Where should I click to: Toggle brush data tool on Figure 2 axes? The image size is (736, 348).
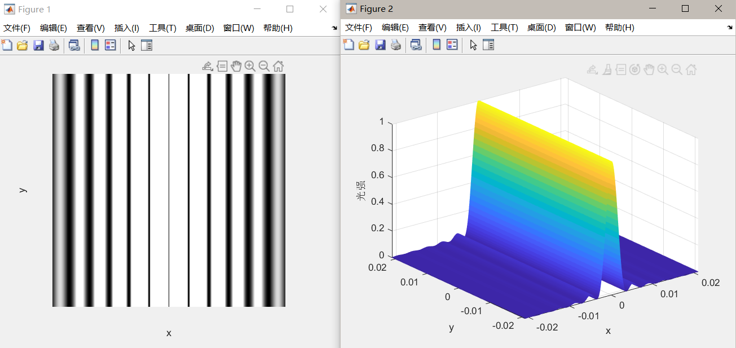coord(607,69)
